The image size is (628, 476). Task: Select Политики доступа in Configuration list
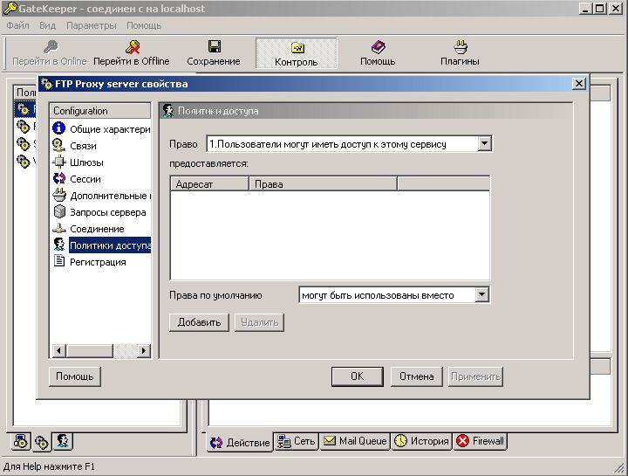(101, 245)
